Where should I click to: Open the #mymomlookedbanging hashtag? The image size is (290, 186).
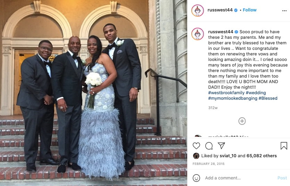[233, 98]
